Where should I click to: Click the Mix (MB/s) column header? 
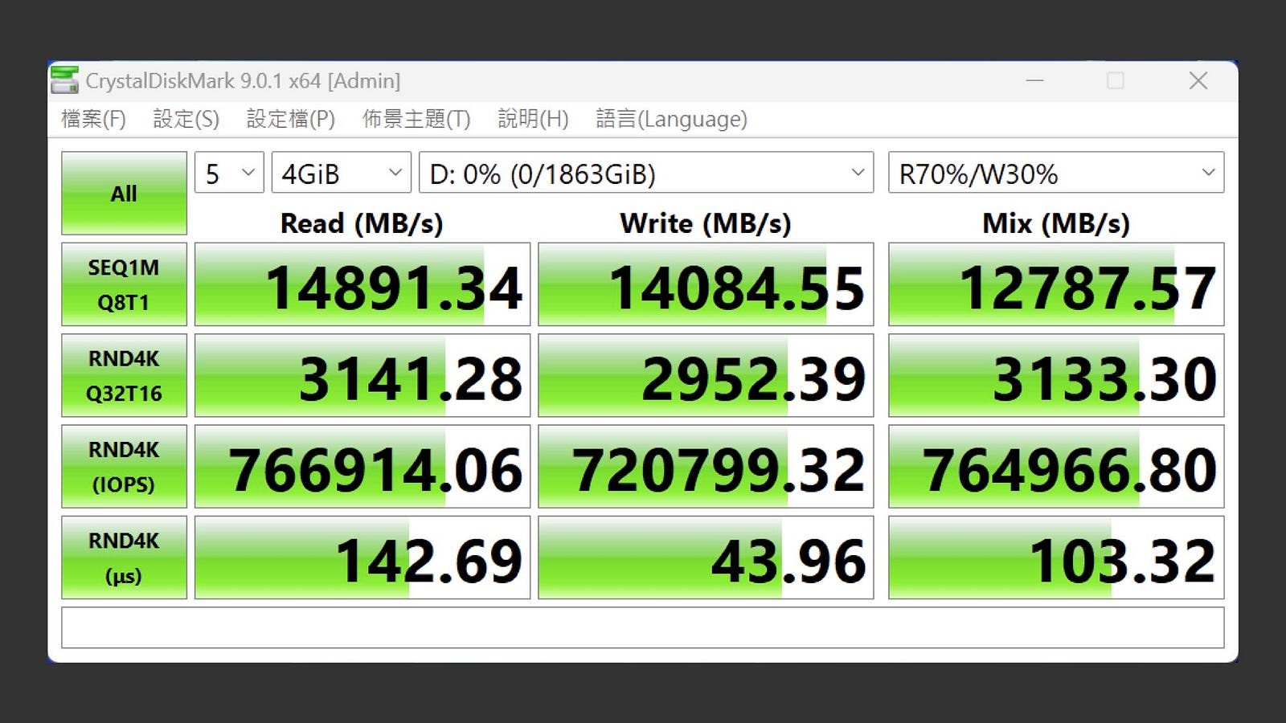(1056, 223)
